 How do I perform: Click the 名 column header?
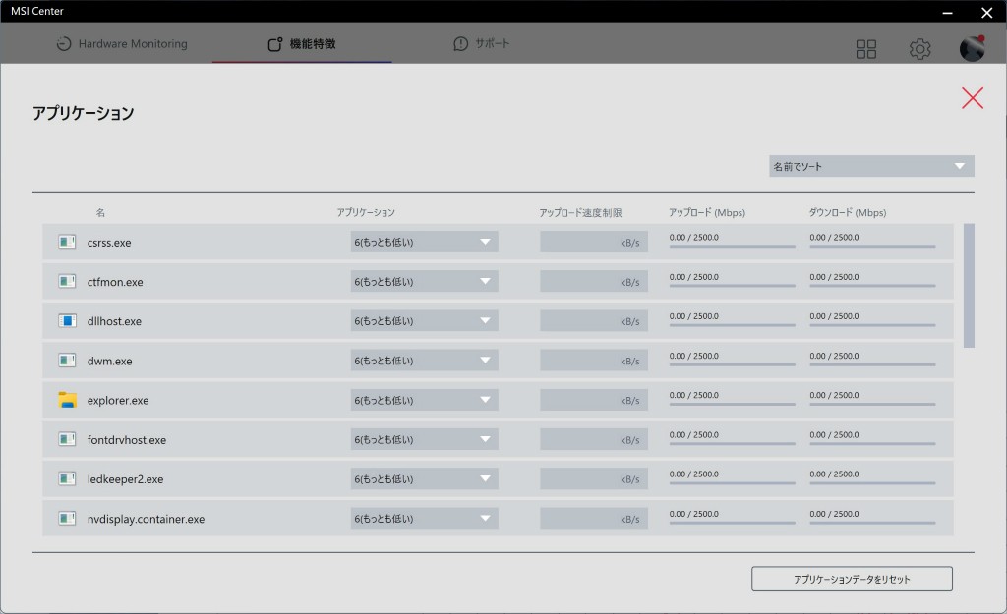coord(100,212)
